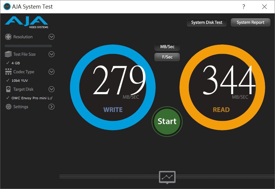Screen dimensions: 275x189
Task: Click the Codec Type label
Action: tap(24, 72)
